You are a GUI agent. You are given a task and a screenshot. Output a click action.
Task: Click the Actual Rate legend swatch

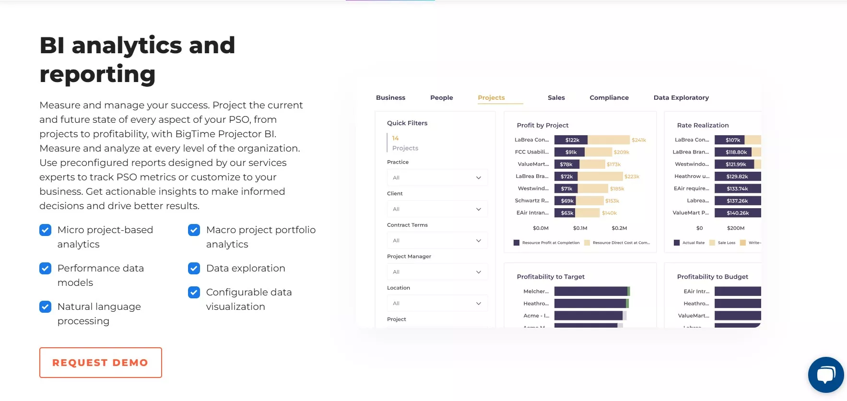coord(677,243)
